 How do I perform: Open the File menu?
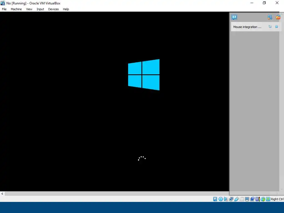(4, 9)
